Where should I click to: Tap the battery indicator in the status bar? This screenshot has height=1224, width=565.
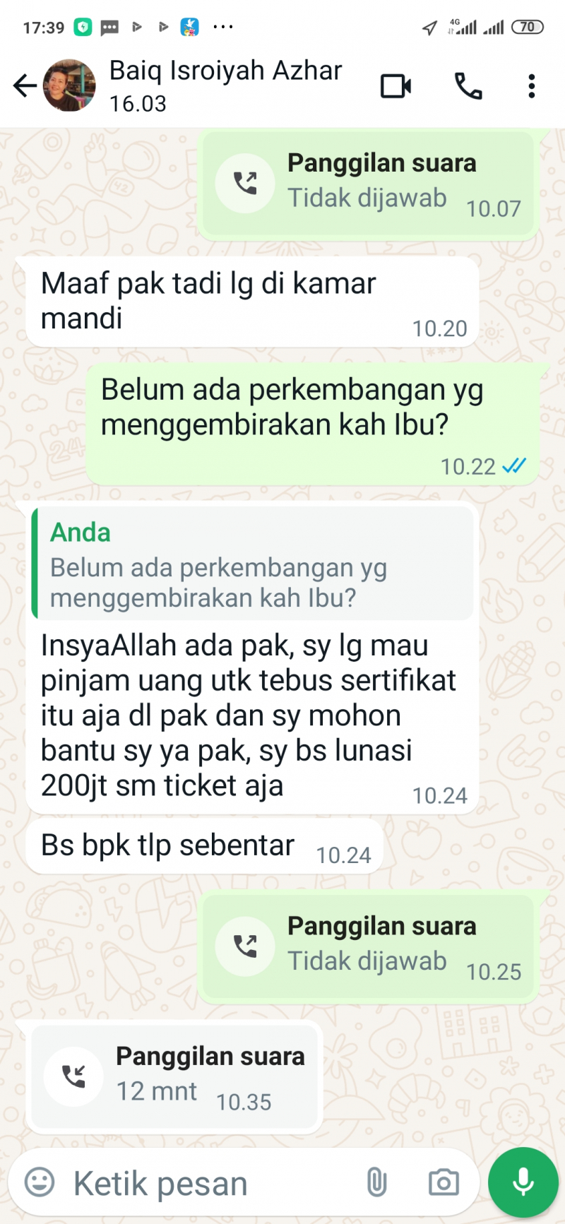(x=528, y=27)
